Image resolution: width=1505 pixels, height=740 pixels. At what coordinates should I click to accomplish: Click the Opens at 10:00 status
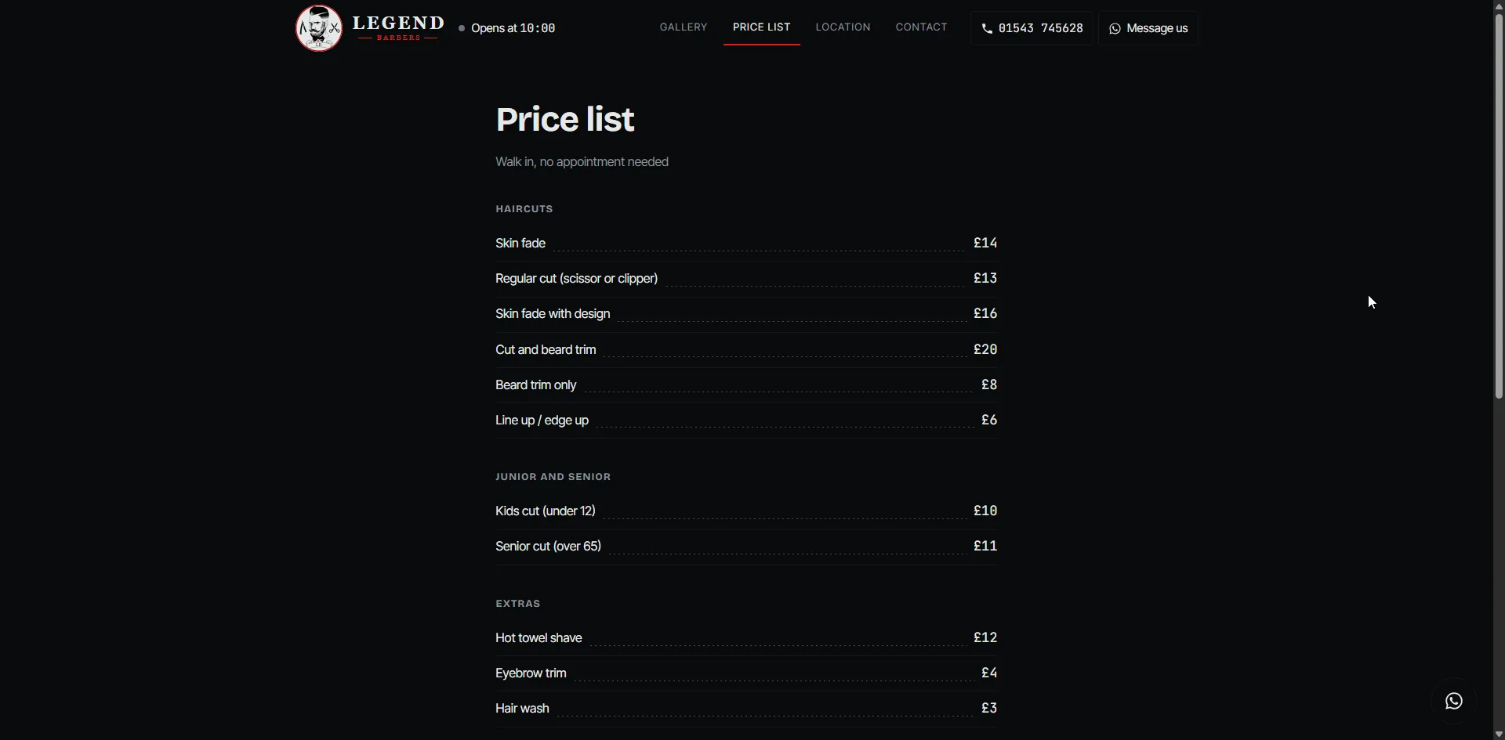507,28
